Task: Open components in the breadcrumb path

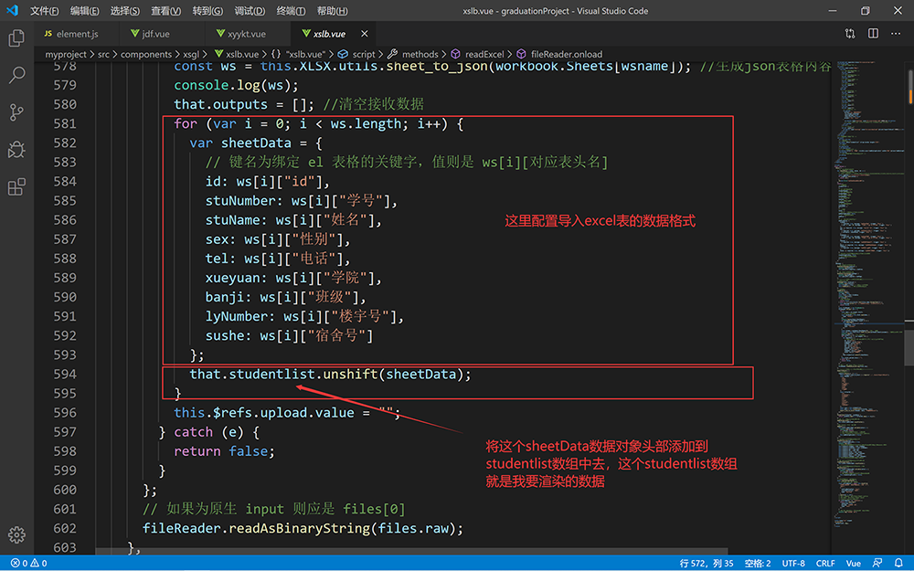Action: pyautogui.click(x=148, y=53)
